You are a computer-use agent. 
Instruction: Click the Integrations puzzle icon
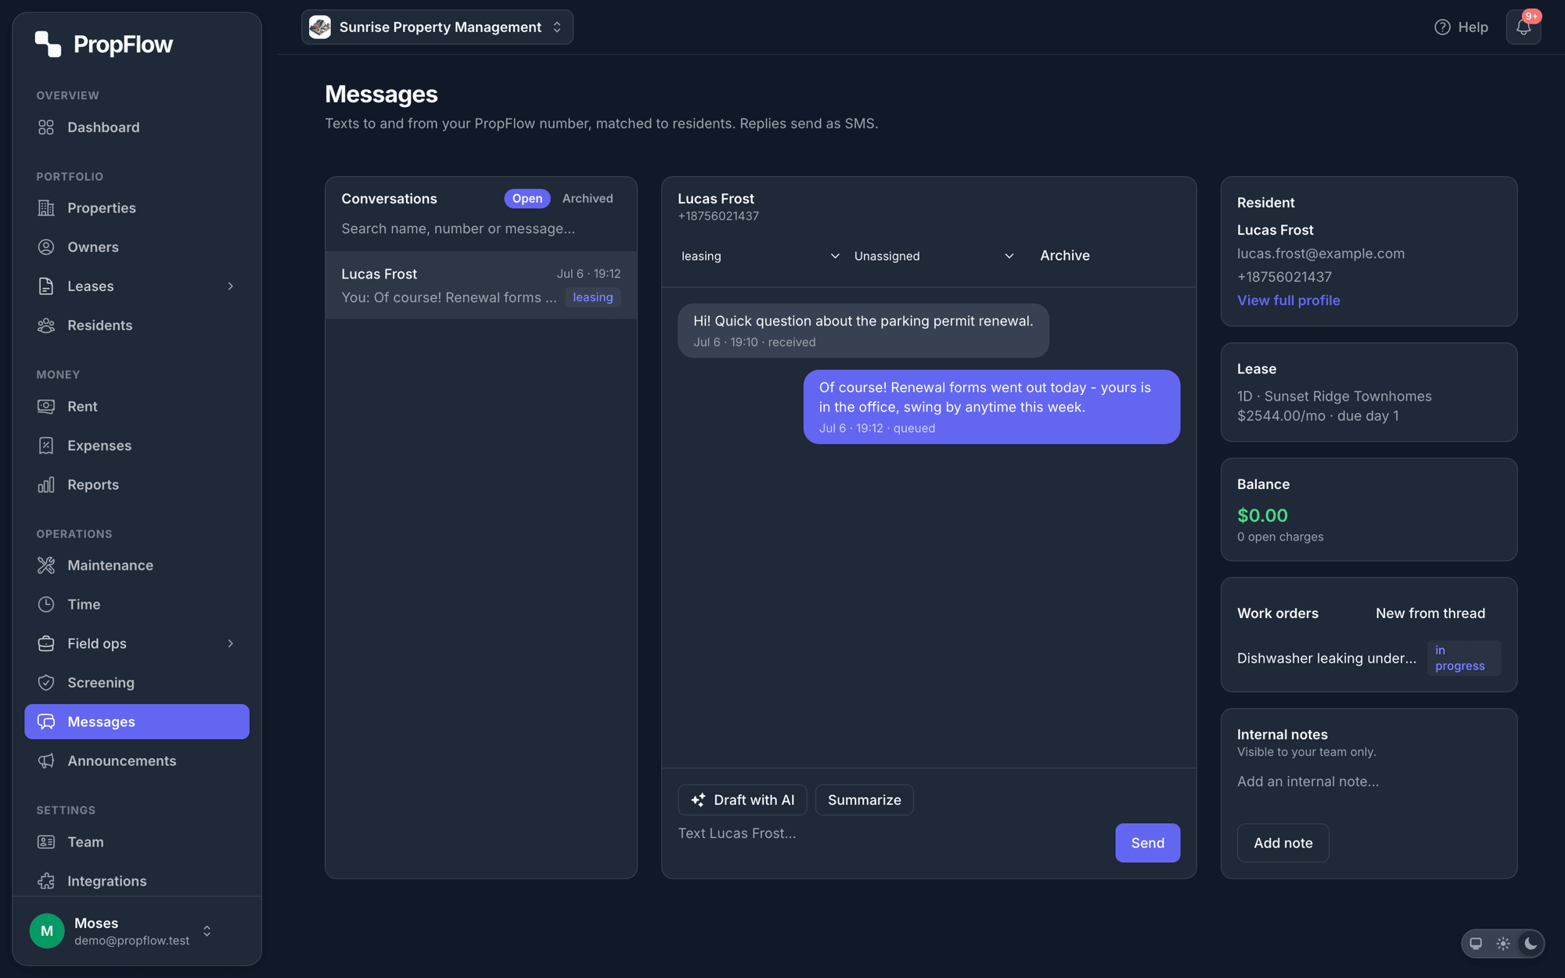[x=46, y=881]
